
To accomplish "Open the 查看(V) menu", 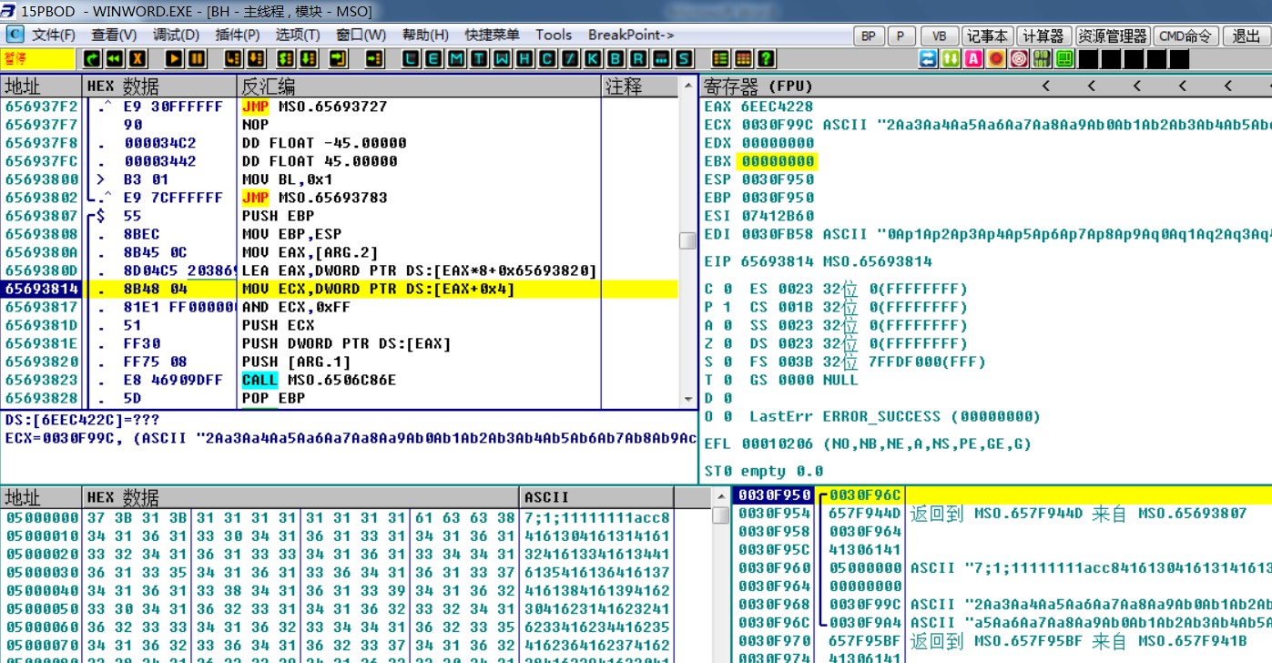I will tap(114, 35).
